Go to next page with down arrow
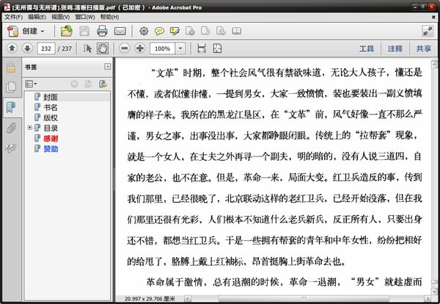440x304 pixels. click(28, 48)
